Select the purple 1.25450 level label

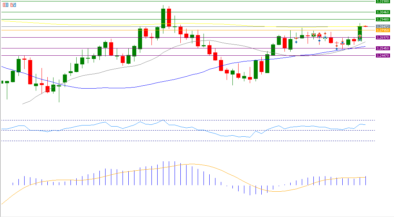tap(382, 48)
